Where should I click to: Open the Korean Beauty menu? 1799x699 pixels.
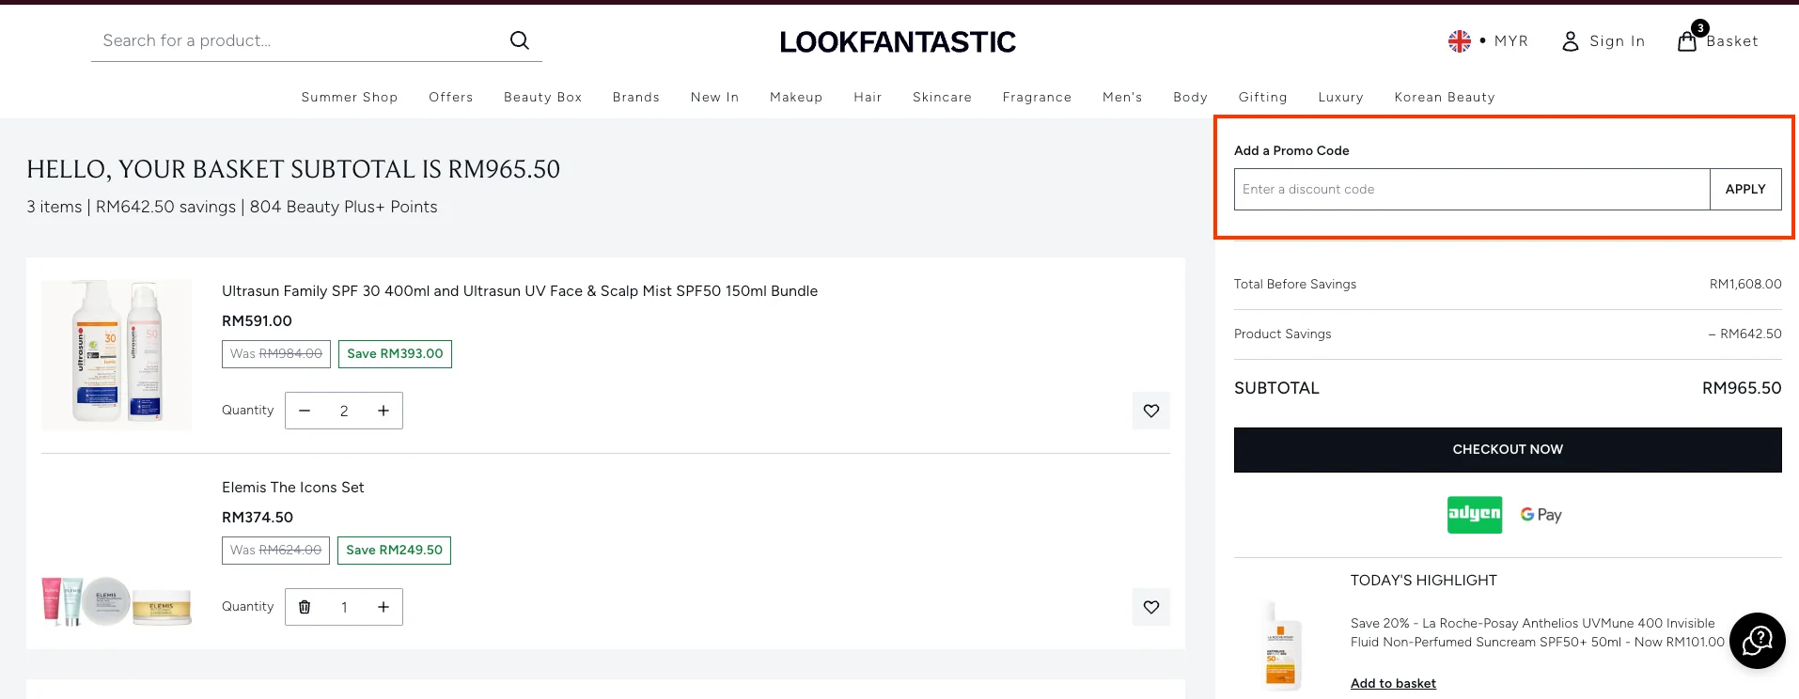(x=1445, y=97)
